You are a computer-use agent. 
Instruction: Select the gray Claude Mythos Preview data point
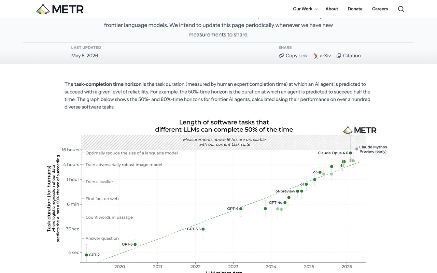point(357,149)
